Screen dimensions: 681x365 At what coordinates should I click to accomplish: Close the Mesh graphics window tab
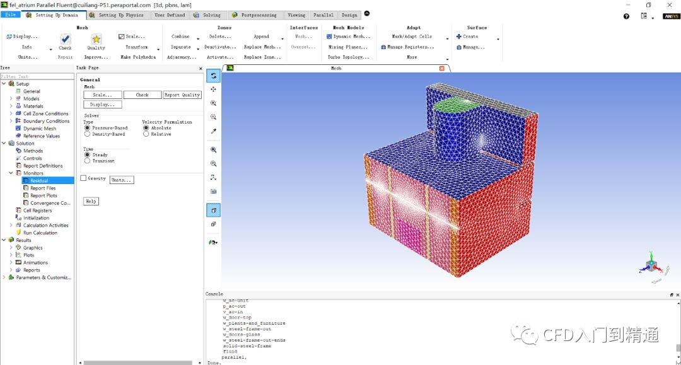click(442, 68)
